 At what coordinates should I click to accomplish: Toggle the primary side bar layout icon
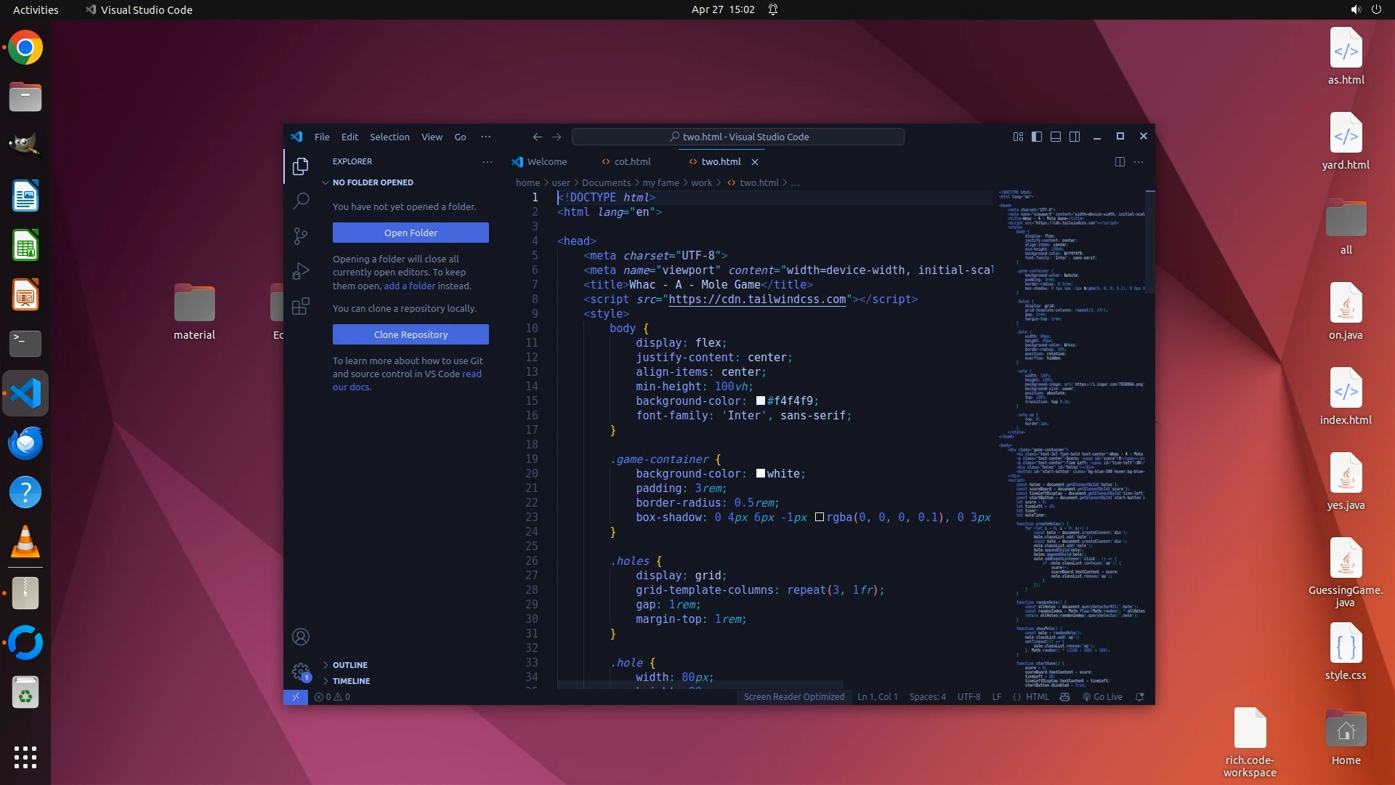pyautogui.click(x=1037, y=137)
